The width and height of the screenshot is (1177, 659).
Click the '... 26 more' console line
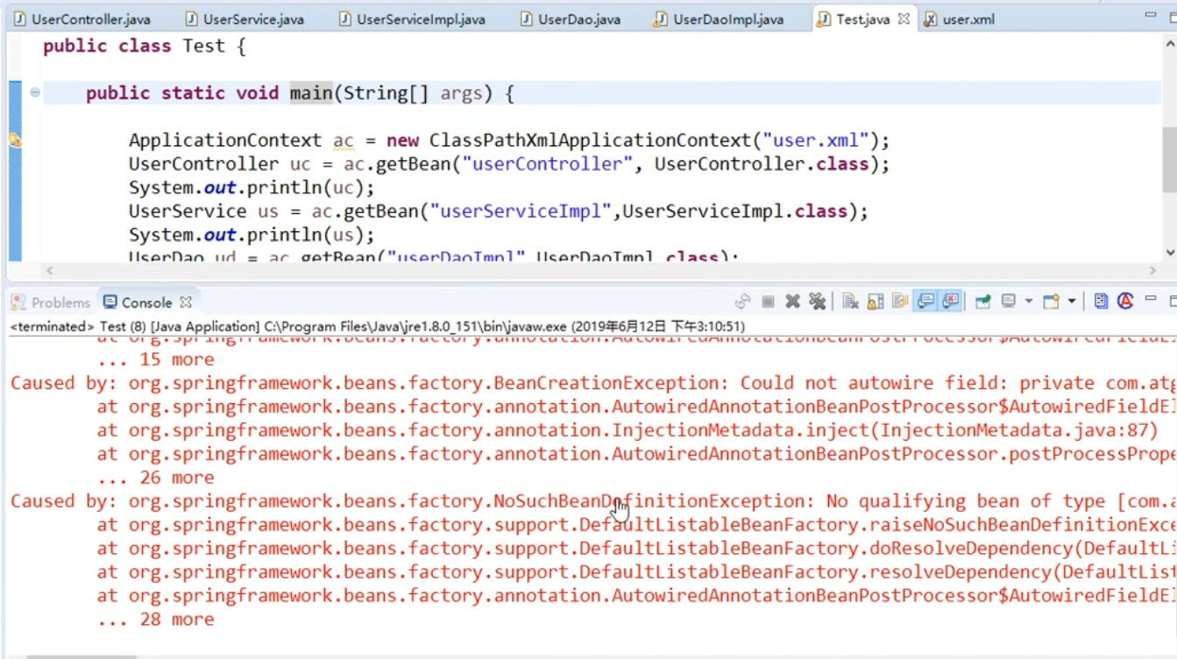pos(155,478)
